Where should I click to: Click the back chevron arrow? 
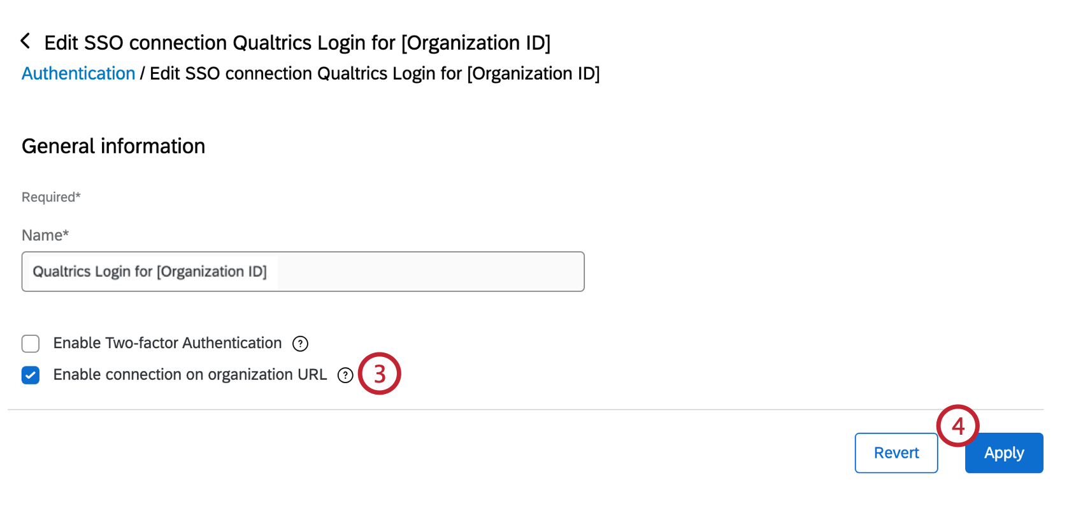point(25,41)
